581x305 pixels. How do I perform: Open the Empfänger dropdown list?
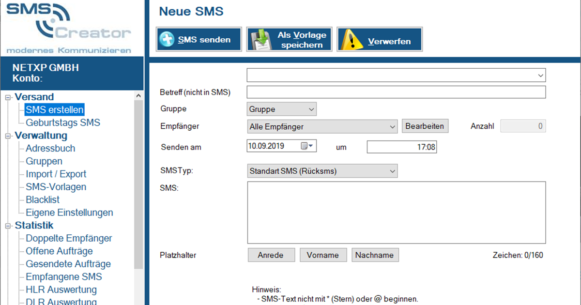(x=392, y=127)
